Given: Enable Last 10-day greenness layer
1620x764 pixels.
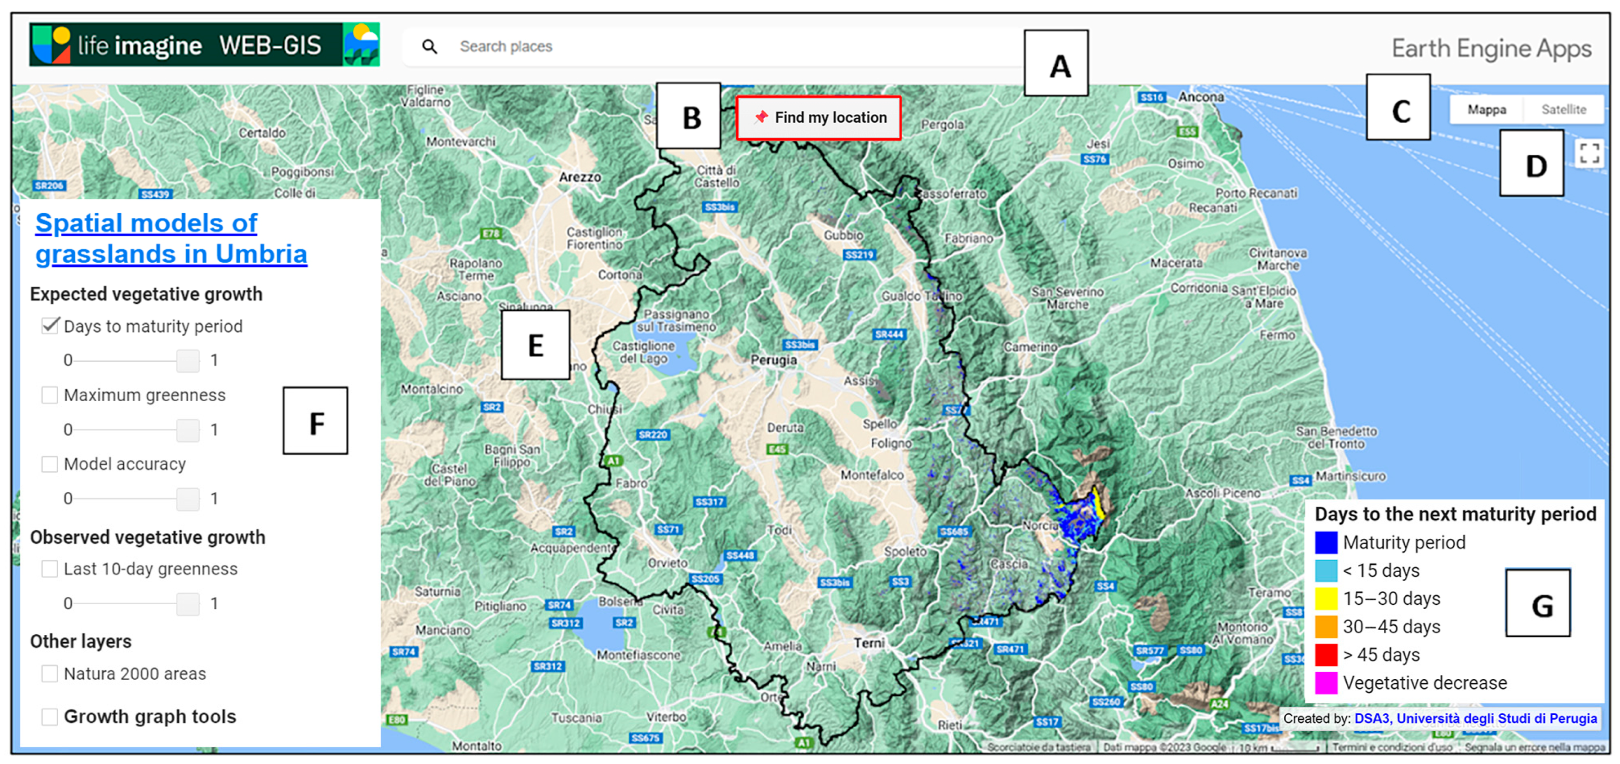Looking at the screenshot, I should 50,568.
